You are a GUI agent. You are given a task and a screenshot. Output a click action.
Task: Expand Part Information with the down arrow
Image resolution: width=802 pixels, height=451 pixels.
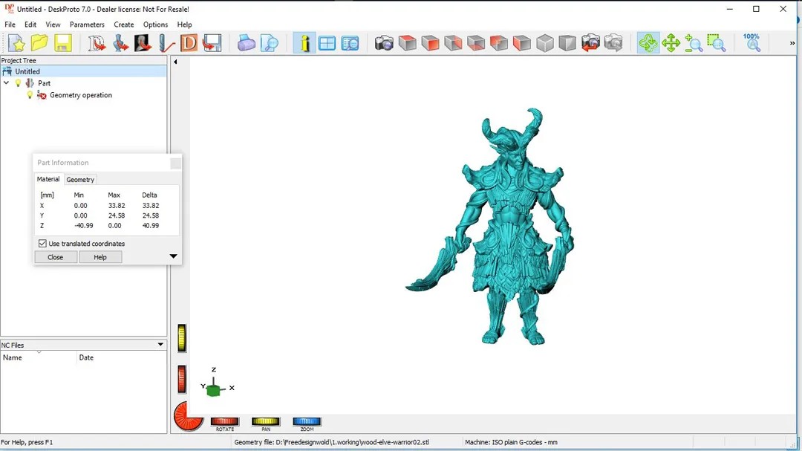[x=173, y=256]
